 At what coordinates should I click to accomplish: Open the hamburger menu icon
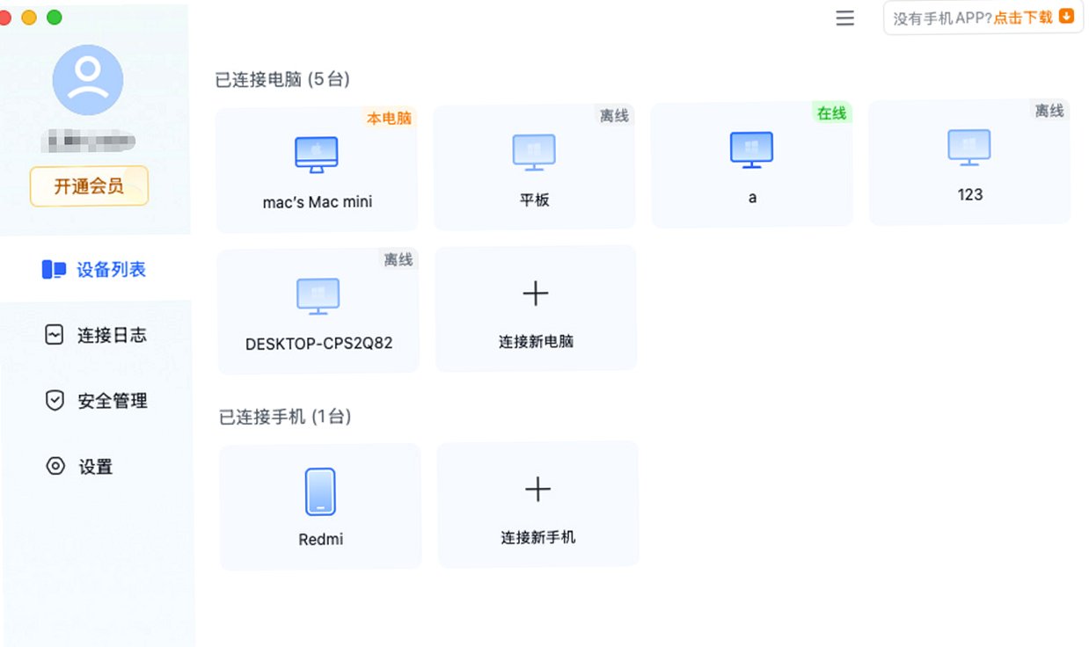coord(844,18)
